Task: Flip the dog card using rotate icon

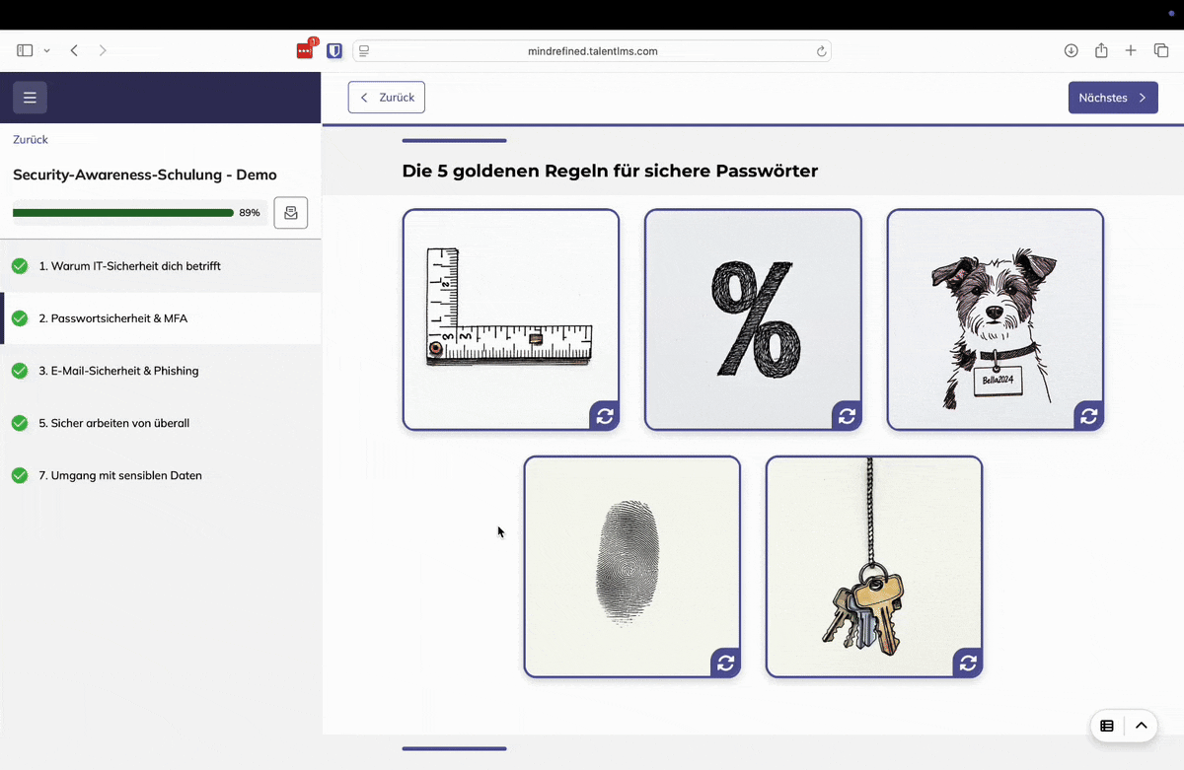Action: (1088, 416)
